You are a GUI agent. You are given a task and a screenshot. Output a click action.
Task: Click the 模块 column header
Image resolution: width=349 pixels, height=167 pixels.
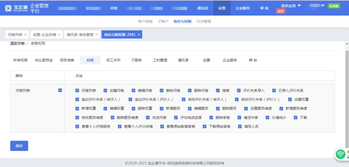coord(19,76)
